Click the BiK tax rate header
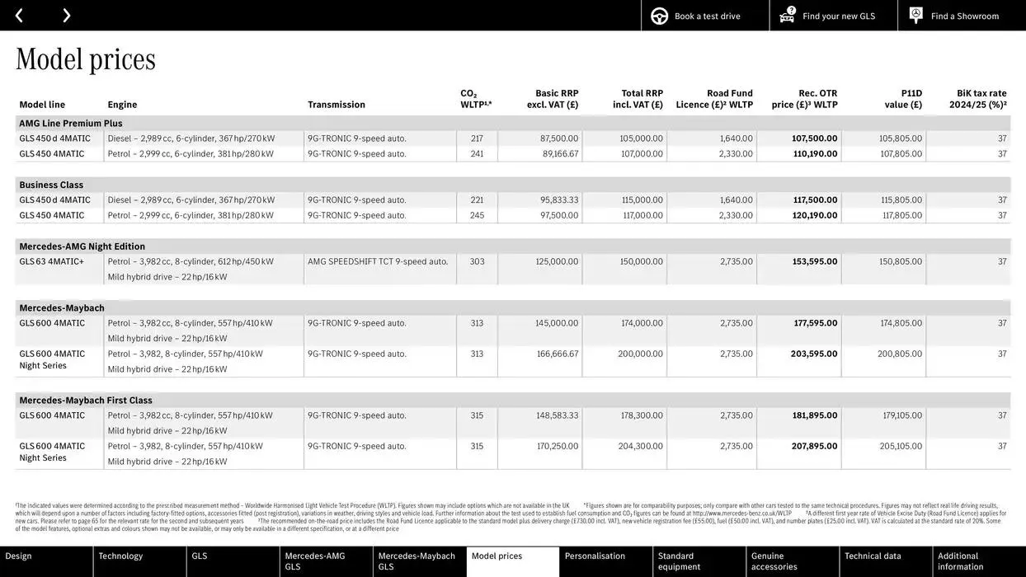1026x577 pixels. click(x=978, y=99)
